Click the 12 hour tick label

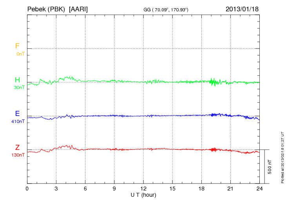coord(143,189)
